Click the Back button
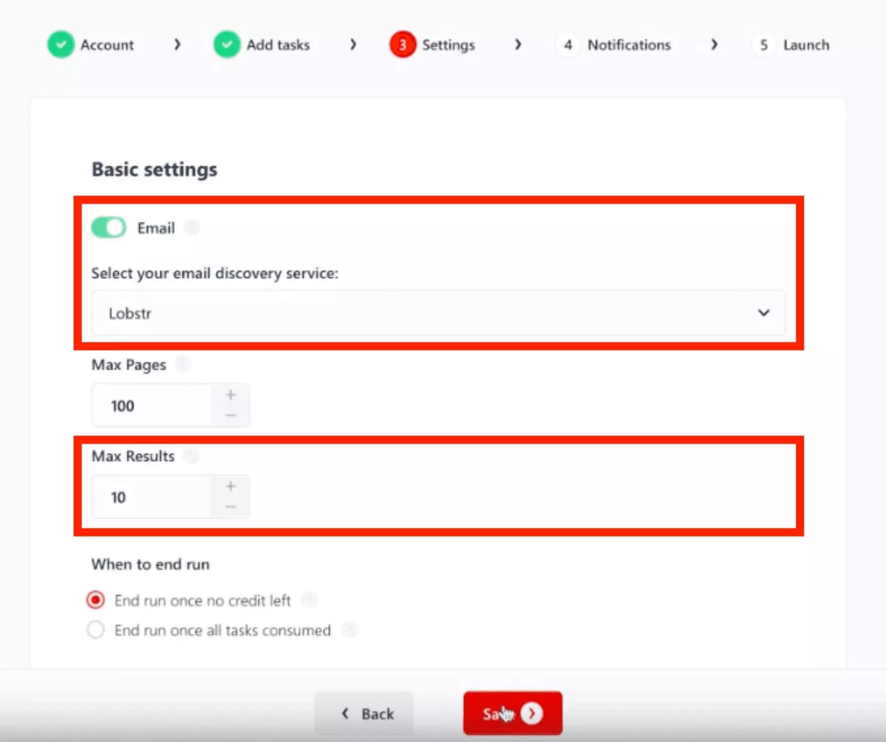 [x=364, y=713]
